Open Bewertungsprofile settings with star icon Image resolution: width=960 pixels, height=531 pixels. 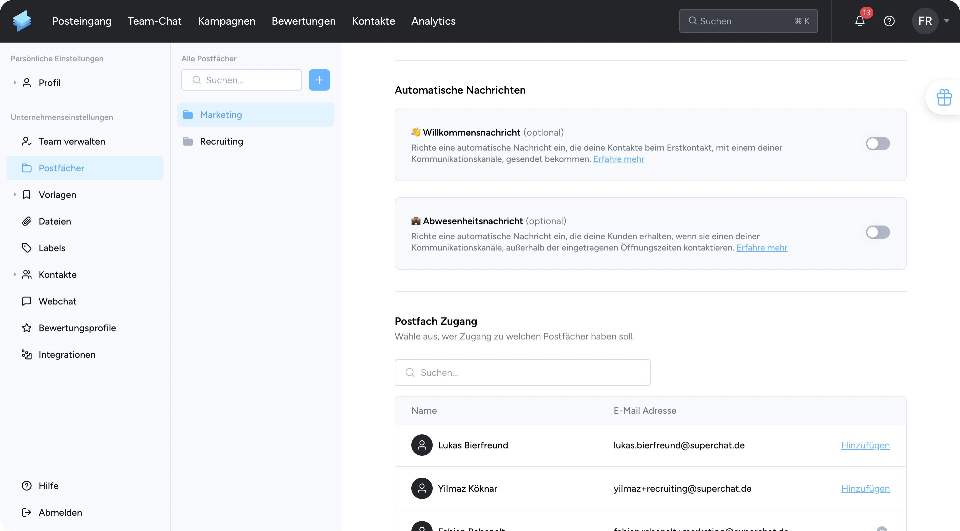(77, 328)
